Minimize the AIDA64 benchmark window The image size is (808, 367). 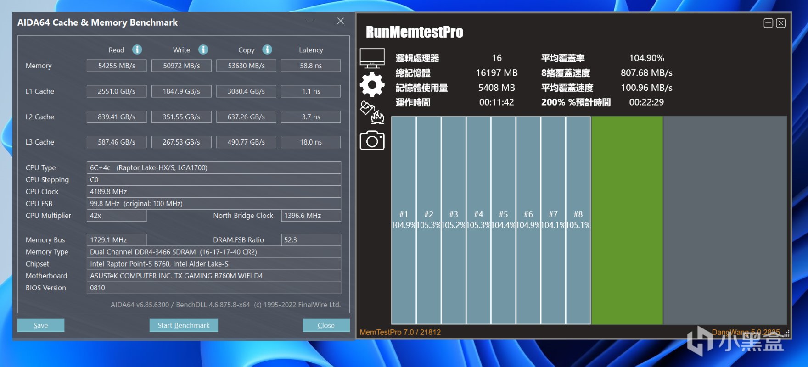(x=312, y=21)
